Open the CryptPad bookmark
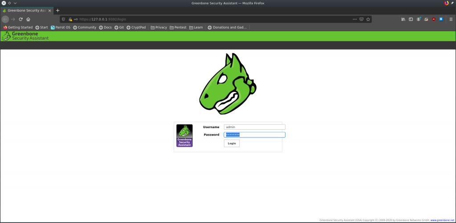Viewport: 456px width, 223px height. click(x=136, y=27)
